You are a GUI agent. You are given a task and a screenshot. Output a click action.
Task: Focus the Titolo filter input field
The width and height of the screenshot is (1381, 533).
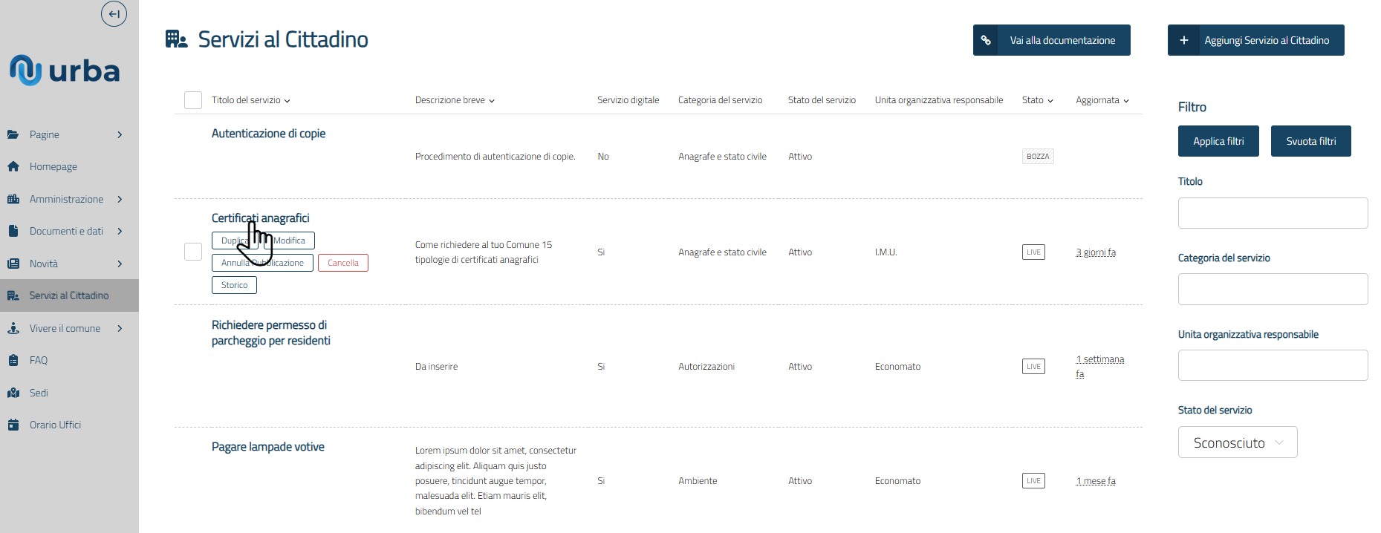coord(1273,213)
